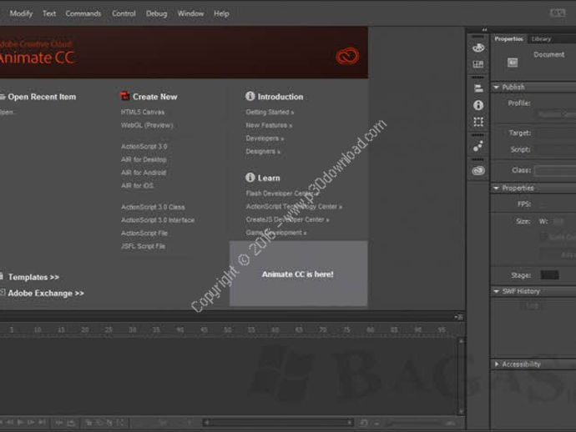Create a new ActionScript 3.0 Class

coord(153,207)
